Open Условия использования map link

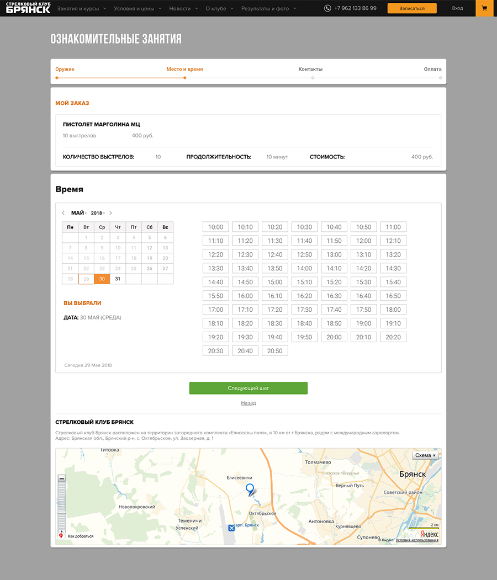[x=417, y=540]
